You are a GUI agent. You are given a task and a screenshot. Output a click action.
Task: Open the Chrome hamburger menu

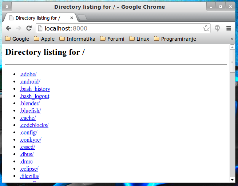click(x=229, y=28)
